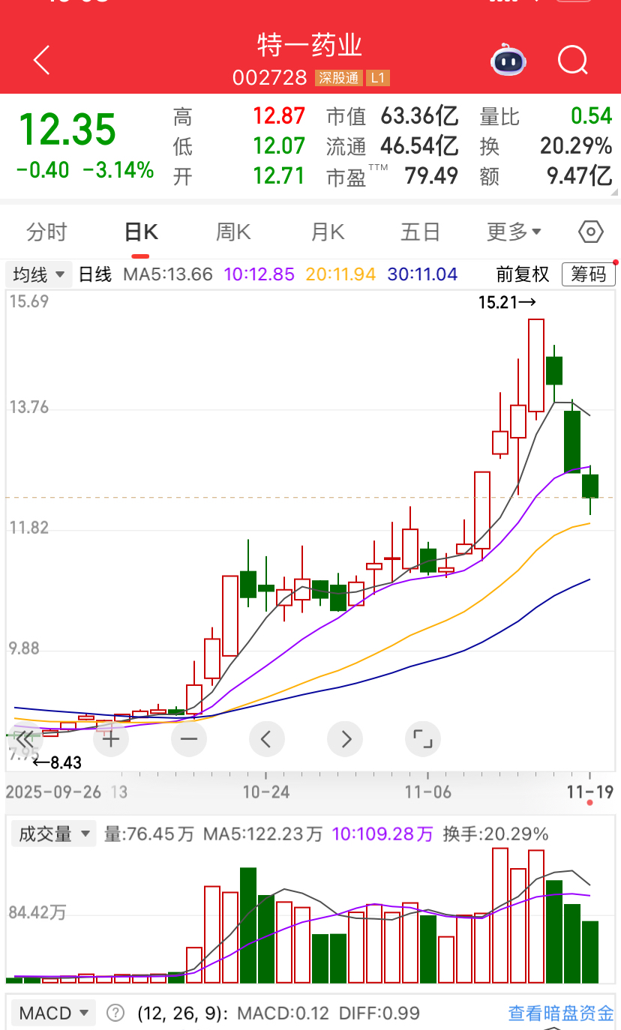The image size is (621, 1030).
Task: Switch to 五日 tab
Action: coord(420,232)
